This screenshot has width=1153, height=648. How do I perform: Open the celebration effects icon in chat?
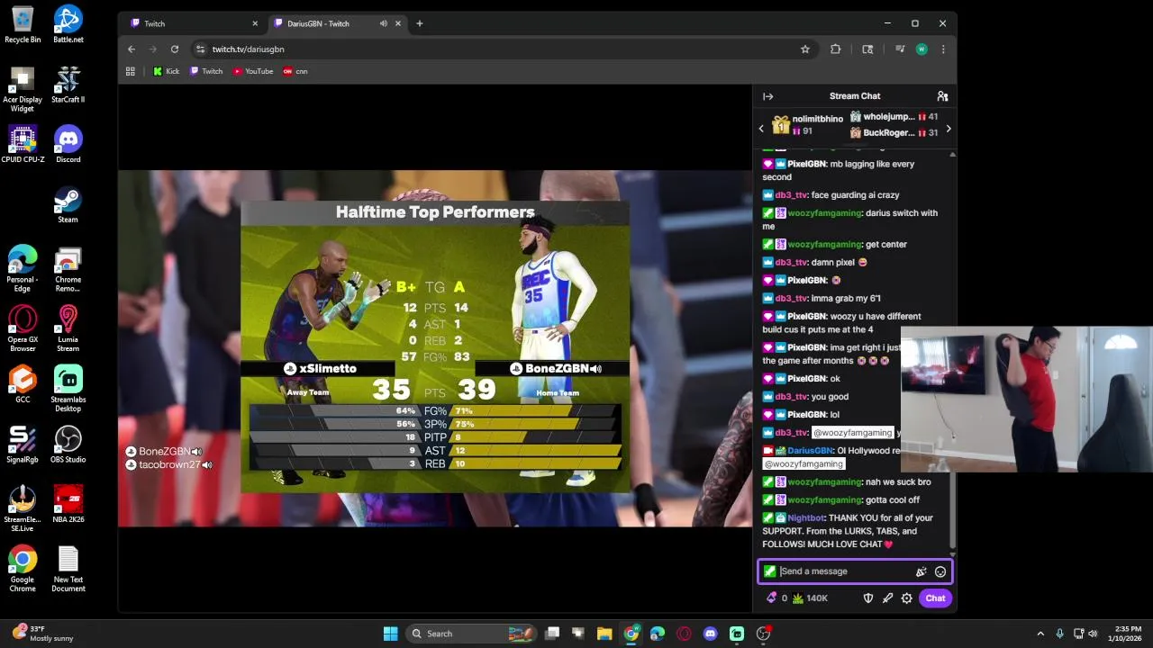pyautogui.click(x=921, y=571)
